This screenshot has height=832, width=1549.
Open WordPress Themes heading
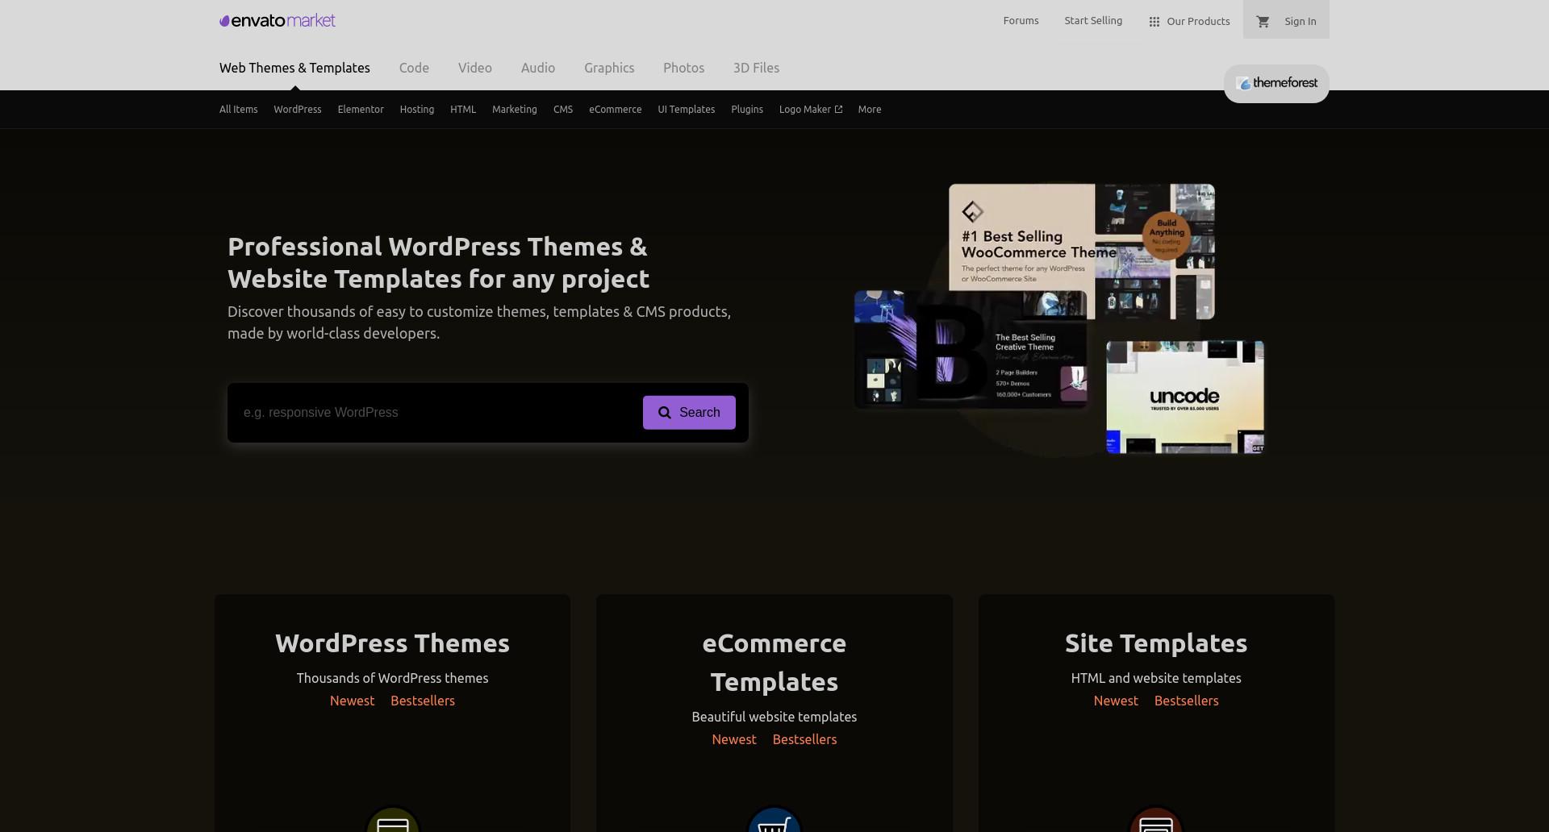[392, 643]
